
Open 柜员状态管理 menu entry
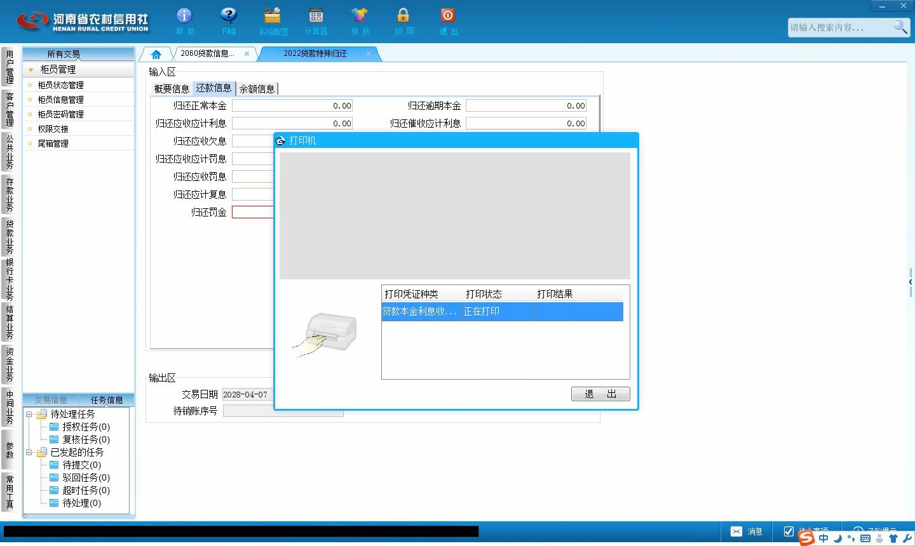coord(60,85)
